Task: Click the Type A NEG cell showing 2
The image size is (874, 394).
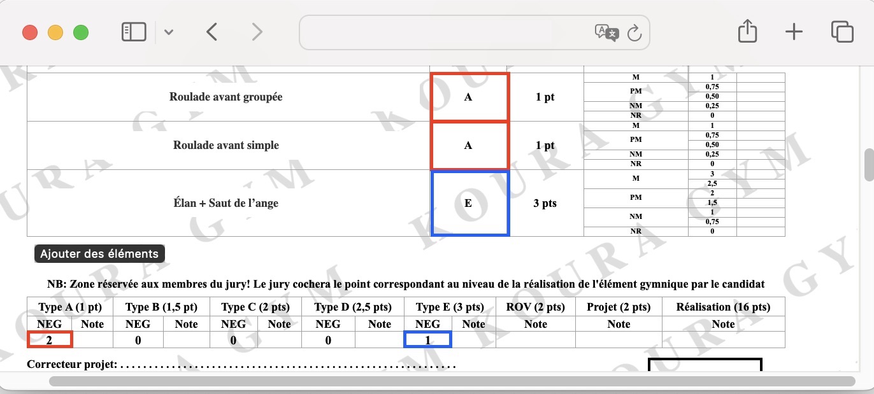Action: point(50,340)
